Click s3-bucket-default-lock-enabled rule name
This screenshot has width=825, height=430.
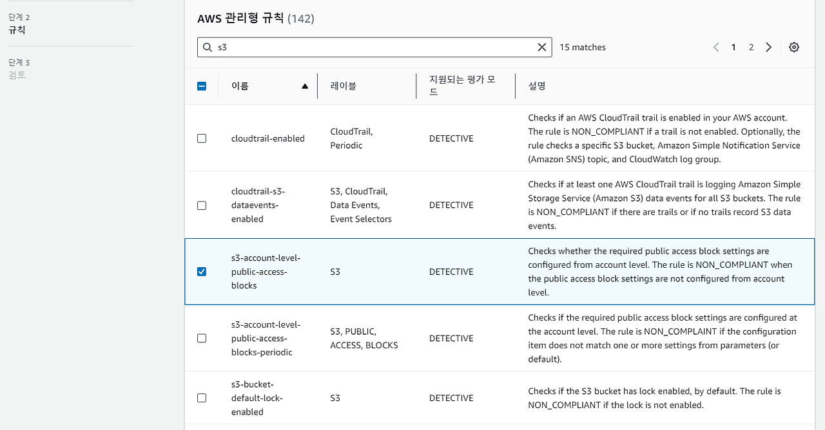point(257,398)
